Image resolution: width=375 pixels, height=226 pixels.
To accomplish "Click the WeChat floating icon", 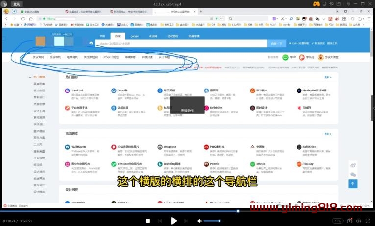I will tap(353, 175).
